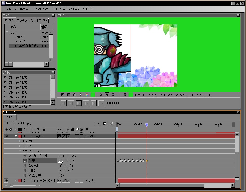Image resolution: width=246 pixels, height=192 pixels.
Task: Click the orange keyframe diamond at playhead
Action: point(147,161)
